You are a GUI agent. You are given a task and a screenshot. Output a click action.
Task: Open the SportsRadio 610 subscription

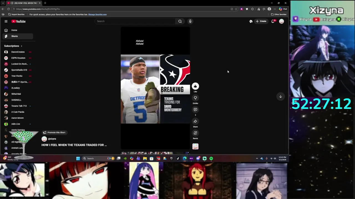pyautogui.click(x=18, y=70)
